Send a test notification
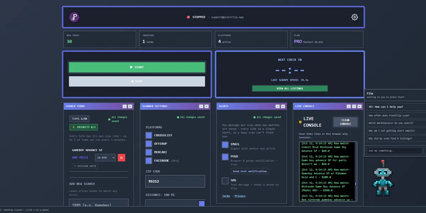The height and width of the screenshot is (213, 426). pyautogui.click(x=250, y=171)
